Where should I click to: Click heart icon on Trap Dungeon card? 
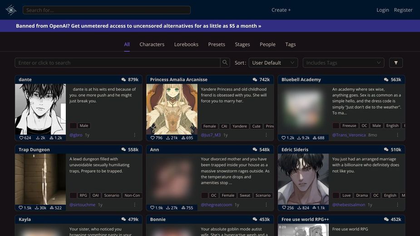coord(20,207)
